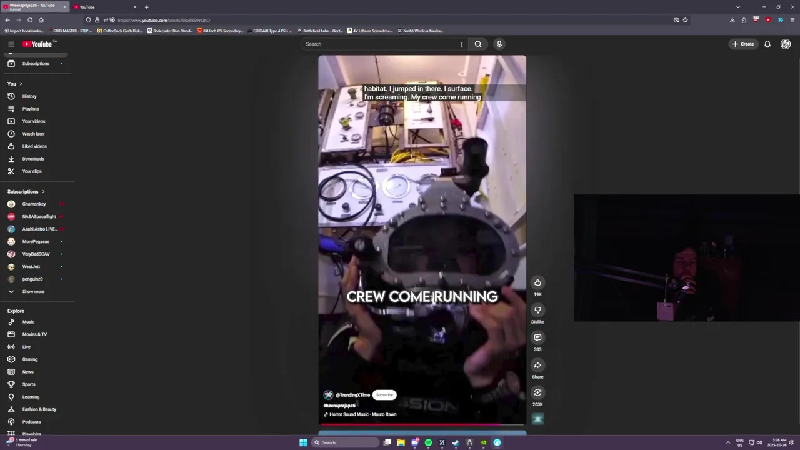Open the sound thumbnail below Remix
Viewport: 800px width, 450px height.
click(537, 419)
